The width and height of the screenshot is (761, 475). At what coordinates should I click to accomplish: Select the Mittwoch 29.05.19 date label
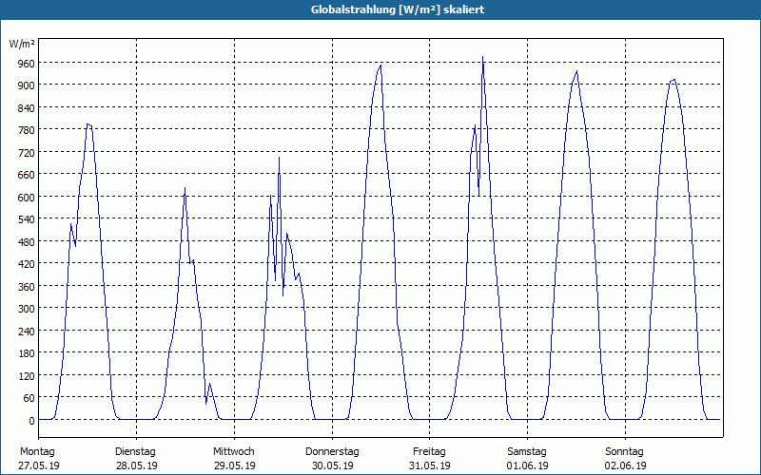click(x=234, y=459)
